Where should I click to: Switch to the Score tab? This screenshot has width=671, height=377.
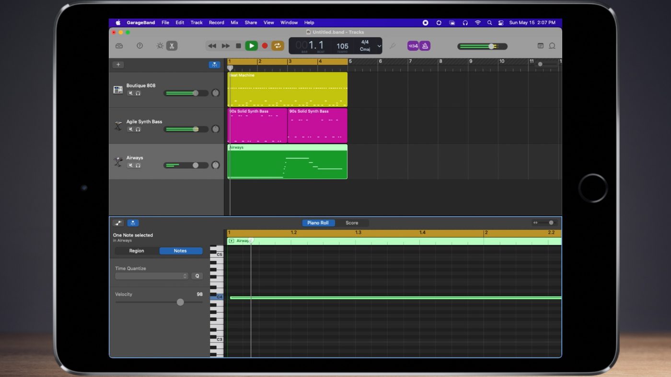click(352, 223)
